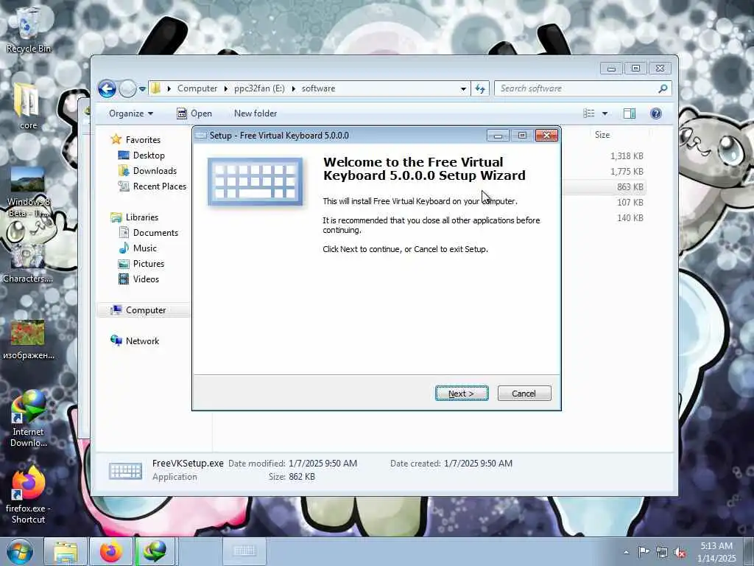Open Recent Places in Favorites
This screenshot has width=754, height=566.
[x=159, y=186]
